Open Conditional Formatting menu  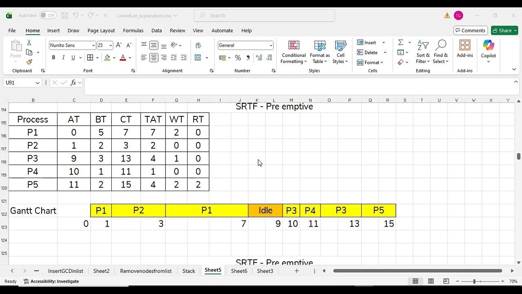coord(294,52)
